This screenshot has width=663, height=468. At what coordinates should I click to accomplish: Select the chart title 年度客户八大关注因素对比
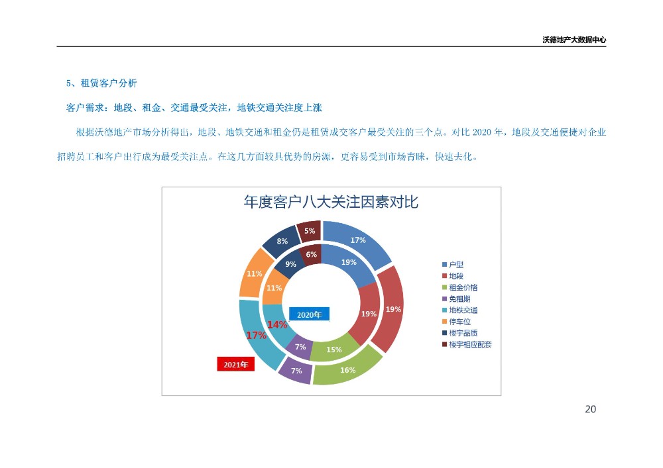(x=331, y=203)
